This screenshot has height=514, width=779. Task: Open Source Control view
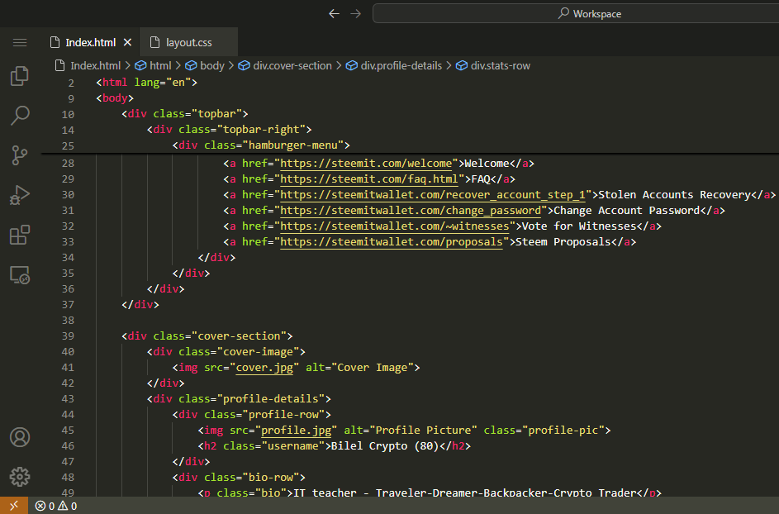pos(20,155)
